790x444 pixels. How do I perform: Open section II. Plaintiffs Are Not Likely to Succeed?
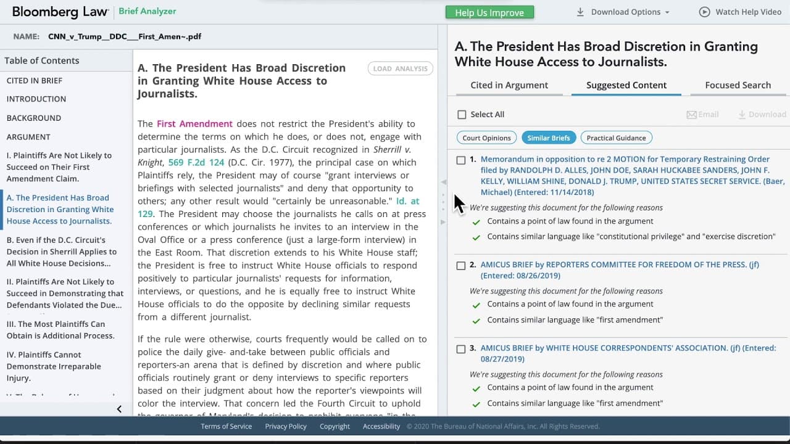click(65, 294)
